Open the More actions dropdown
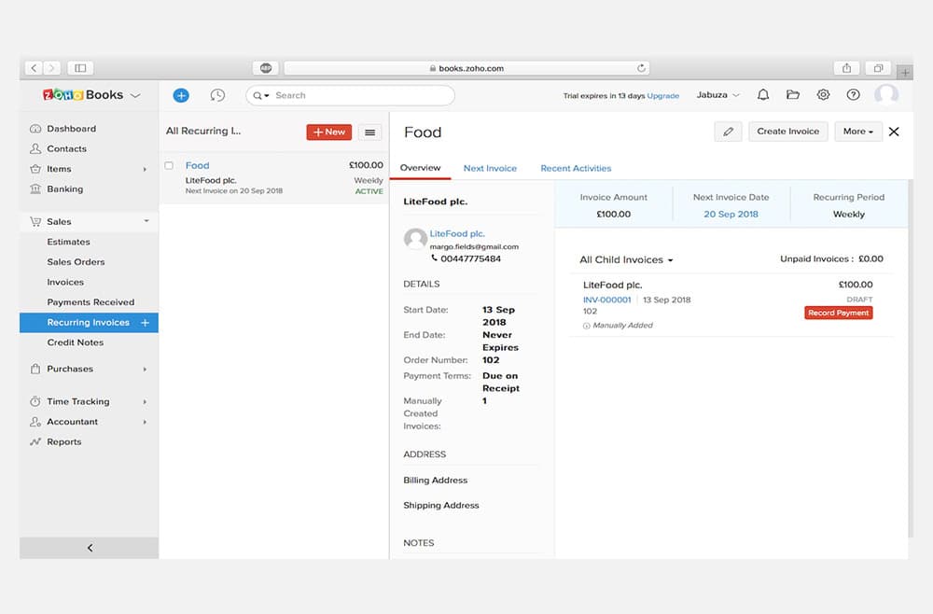Screen dimensions: 933x614 858,132
